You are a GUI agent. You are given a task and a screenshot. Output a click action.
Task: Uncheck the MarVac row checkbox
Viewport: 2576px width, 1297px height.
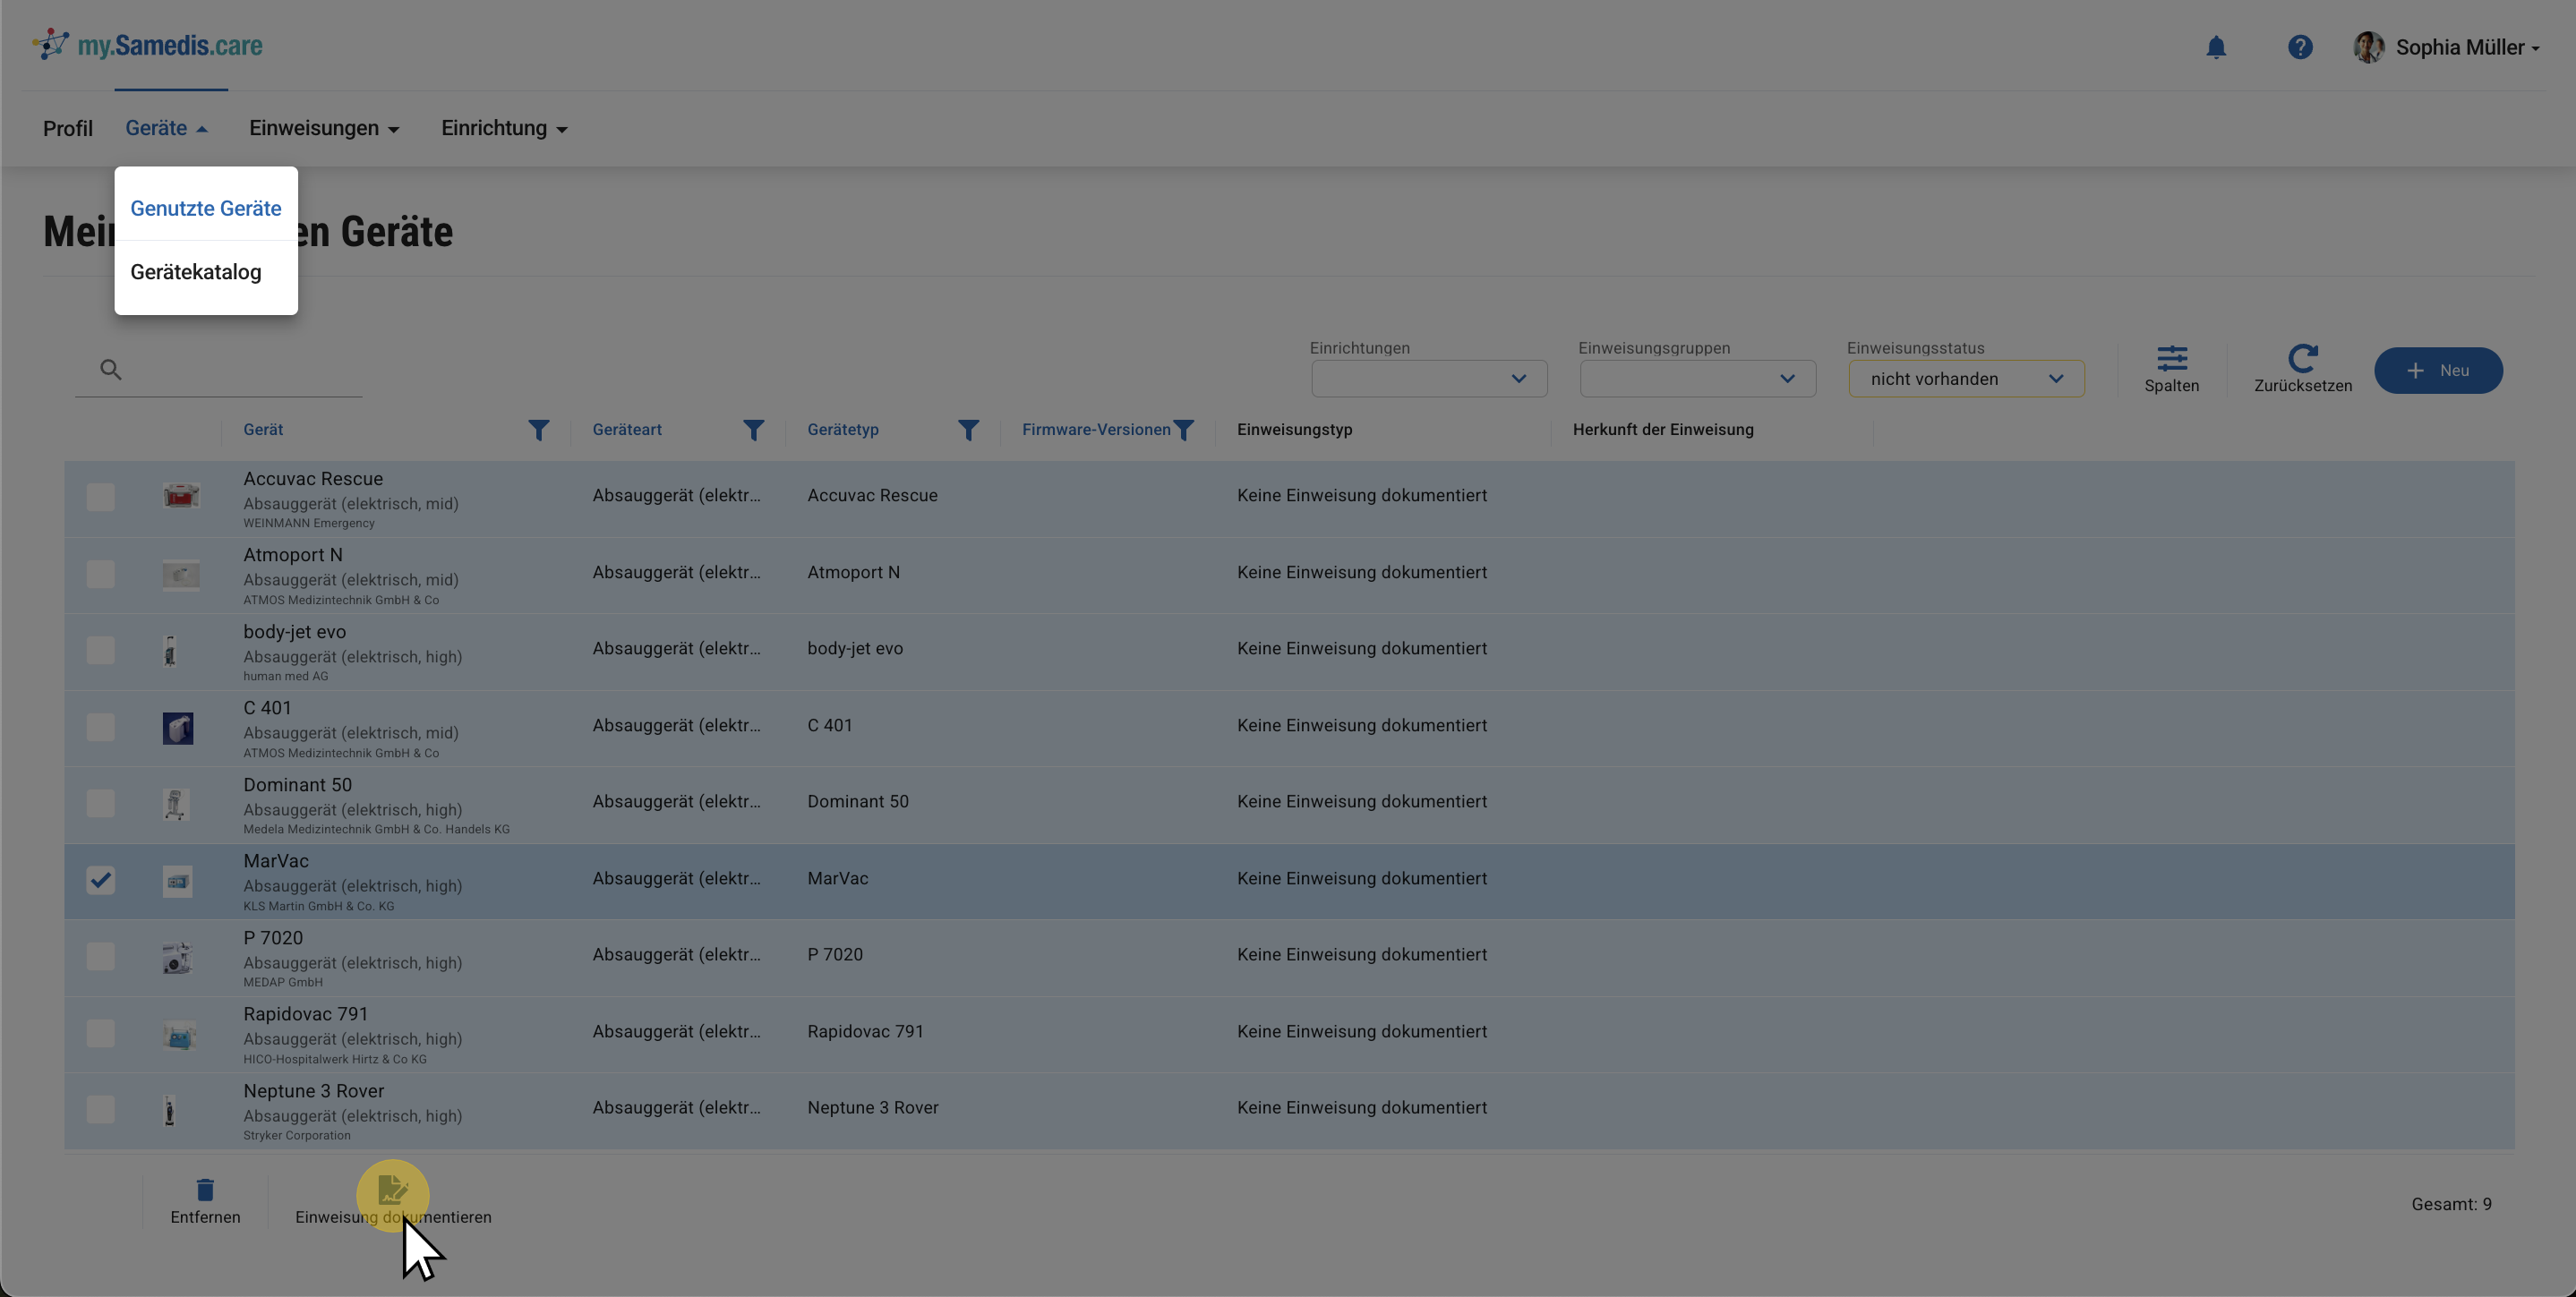tap(100, 880)
